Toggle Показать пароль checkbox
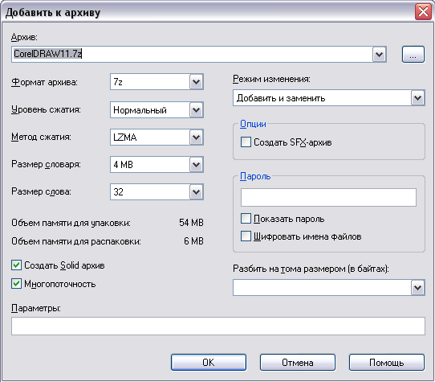 246,219
